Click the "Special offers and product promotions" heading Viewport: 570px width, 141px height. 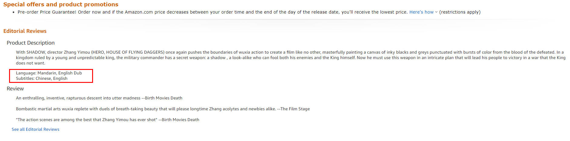(x=61, y=5)
